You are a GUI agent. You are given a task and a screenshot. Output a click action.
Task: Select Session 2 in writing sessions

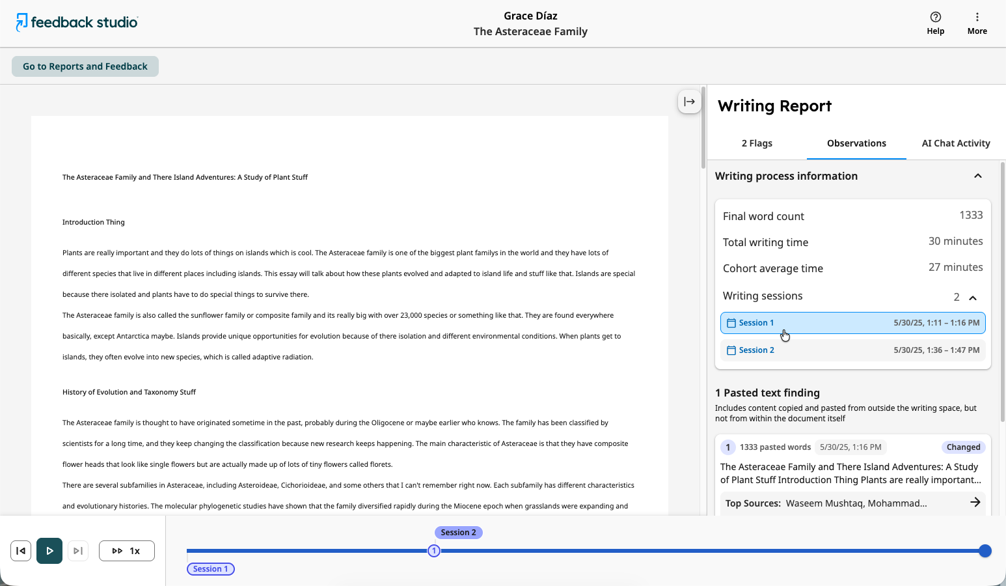[852, 350]
